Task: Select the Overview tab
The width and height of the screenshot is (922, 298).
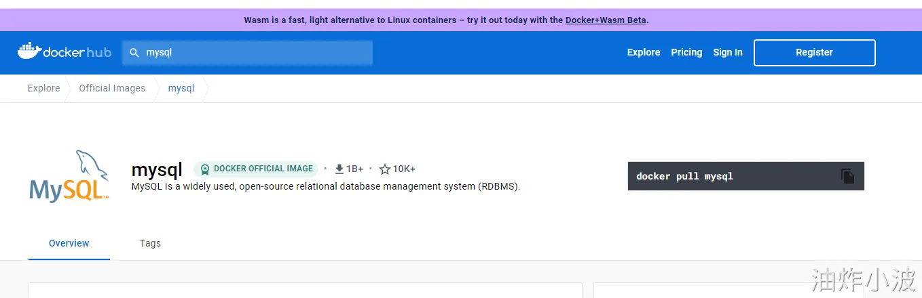Action: pos(69,243)
